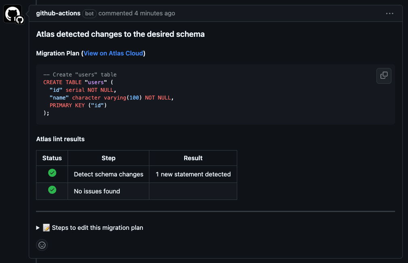Screen dimensions: 408x263
Task: Select the Atlas lint results heading
Action: click(60, 139)
